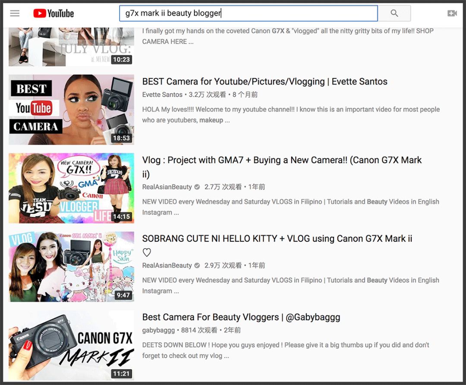Click description under GMA7 video 'NEW VIDEO every Wednesday'
Viewport: 466px width, 385px height.
[291, 207]
